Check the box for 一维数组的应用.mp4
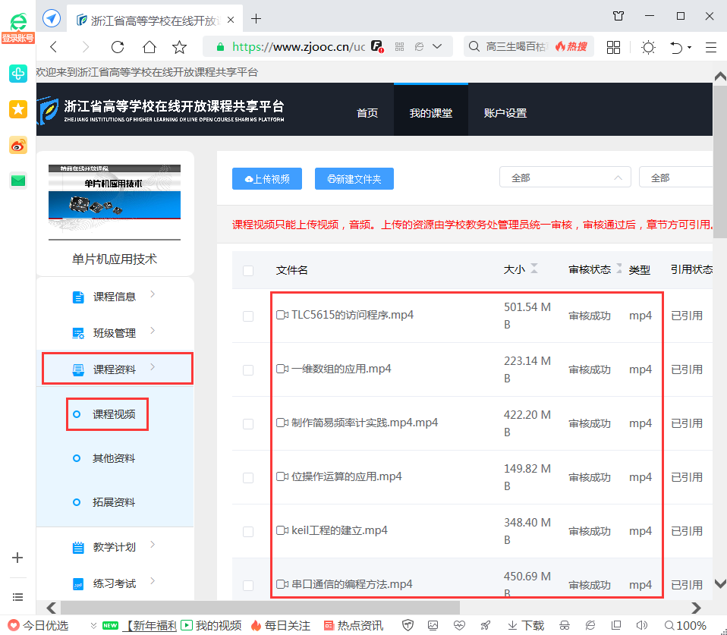This screenshot has width=727, height=635. 248,370
